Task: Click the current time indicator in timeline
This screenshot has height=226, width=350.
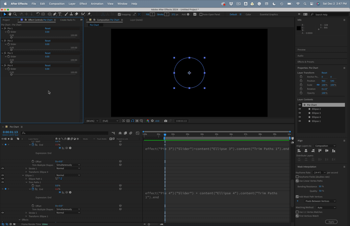Action: tap(165, 135)
